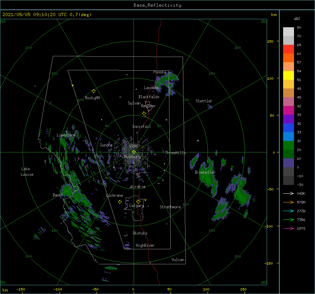Click the Didsbury city label

(132, 157)
